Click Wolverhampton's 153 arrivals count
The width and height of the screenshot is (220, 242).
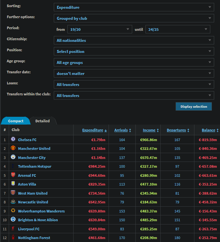click(122, 211)
